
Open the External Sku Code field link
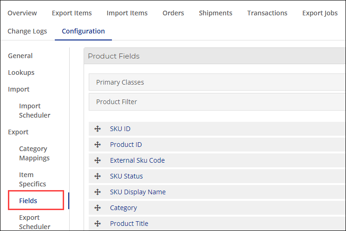point(137,160)
